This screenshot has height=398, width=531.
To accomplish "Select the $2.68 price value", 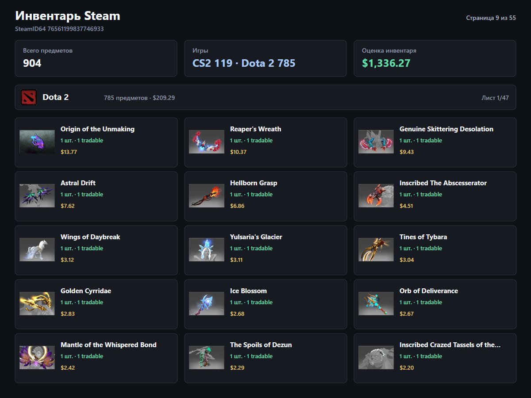I will click(x=237, y=314).
